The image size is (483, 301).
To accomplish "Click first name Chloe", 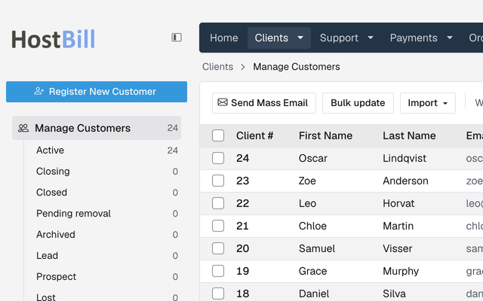I will 312,226.
